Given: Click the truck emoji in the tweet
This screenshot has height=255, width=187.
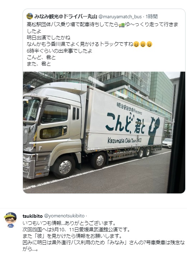Looking at the screenshot, I should (x=122, y=25).
